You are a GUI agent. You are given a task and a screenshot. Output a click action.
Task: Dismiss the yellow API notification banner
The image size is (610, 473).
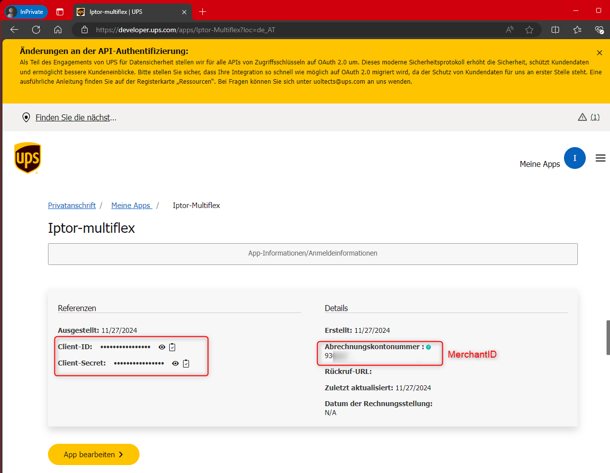tap(599, 53)
